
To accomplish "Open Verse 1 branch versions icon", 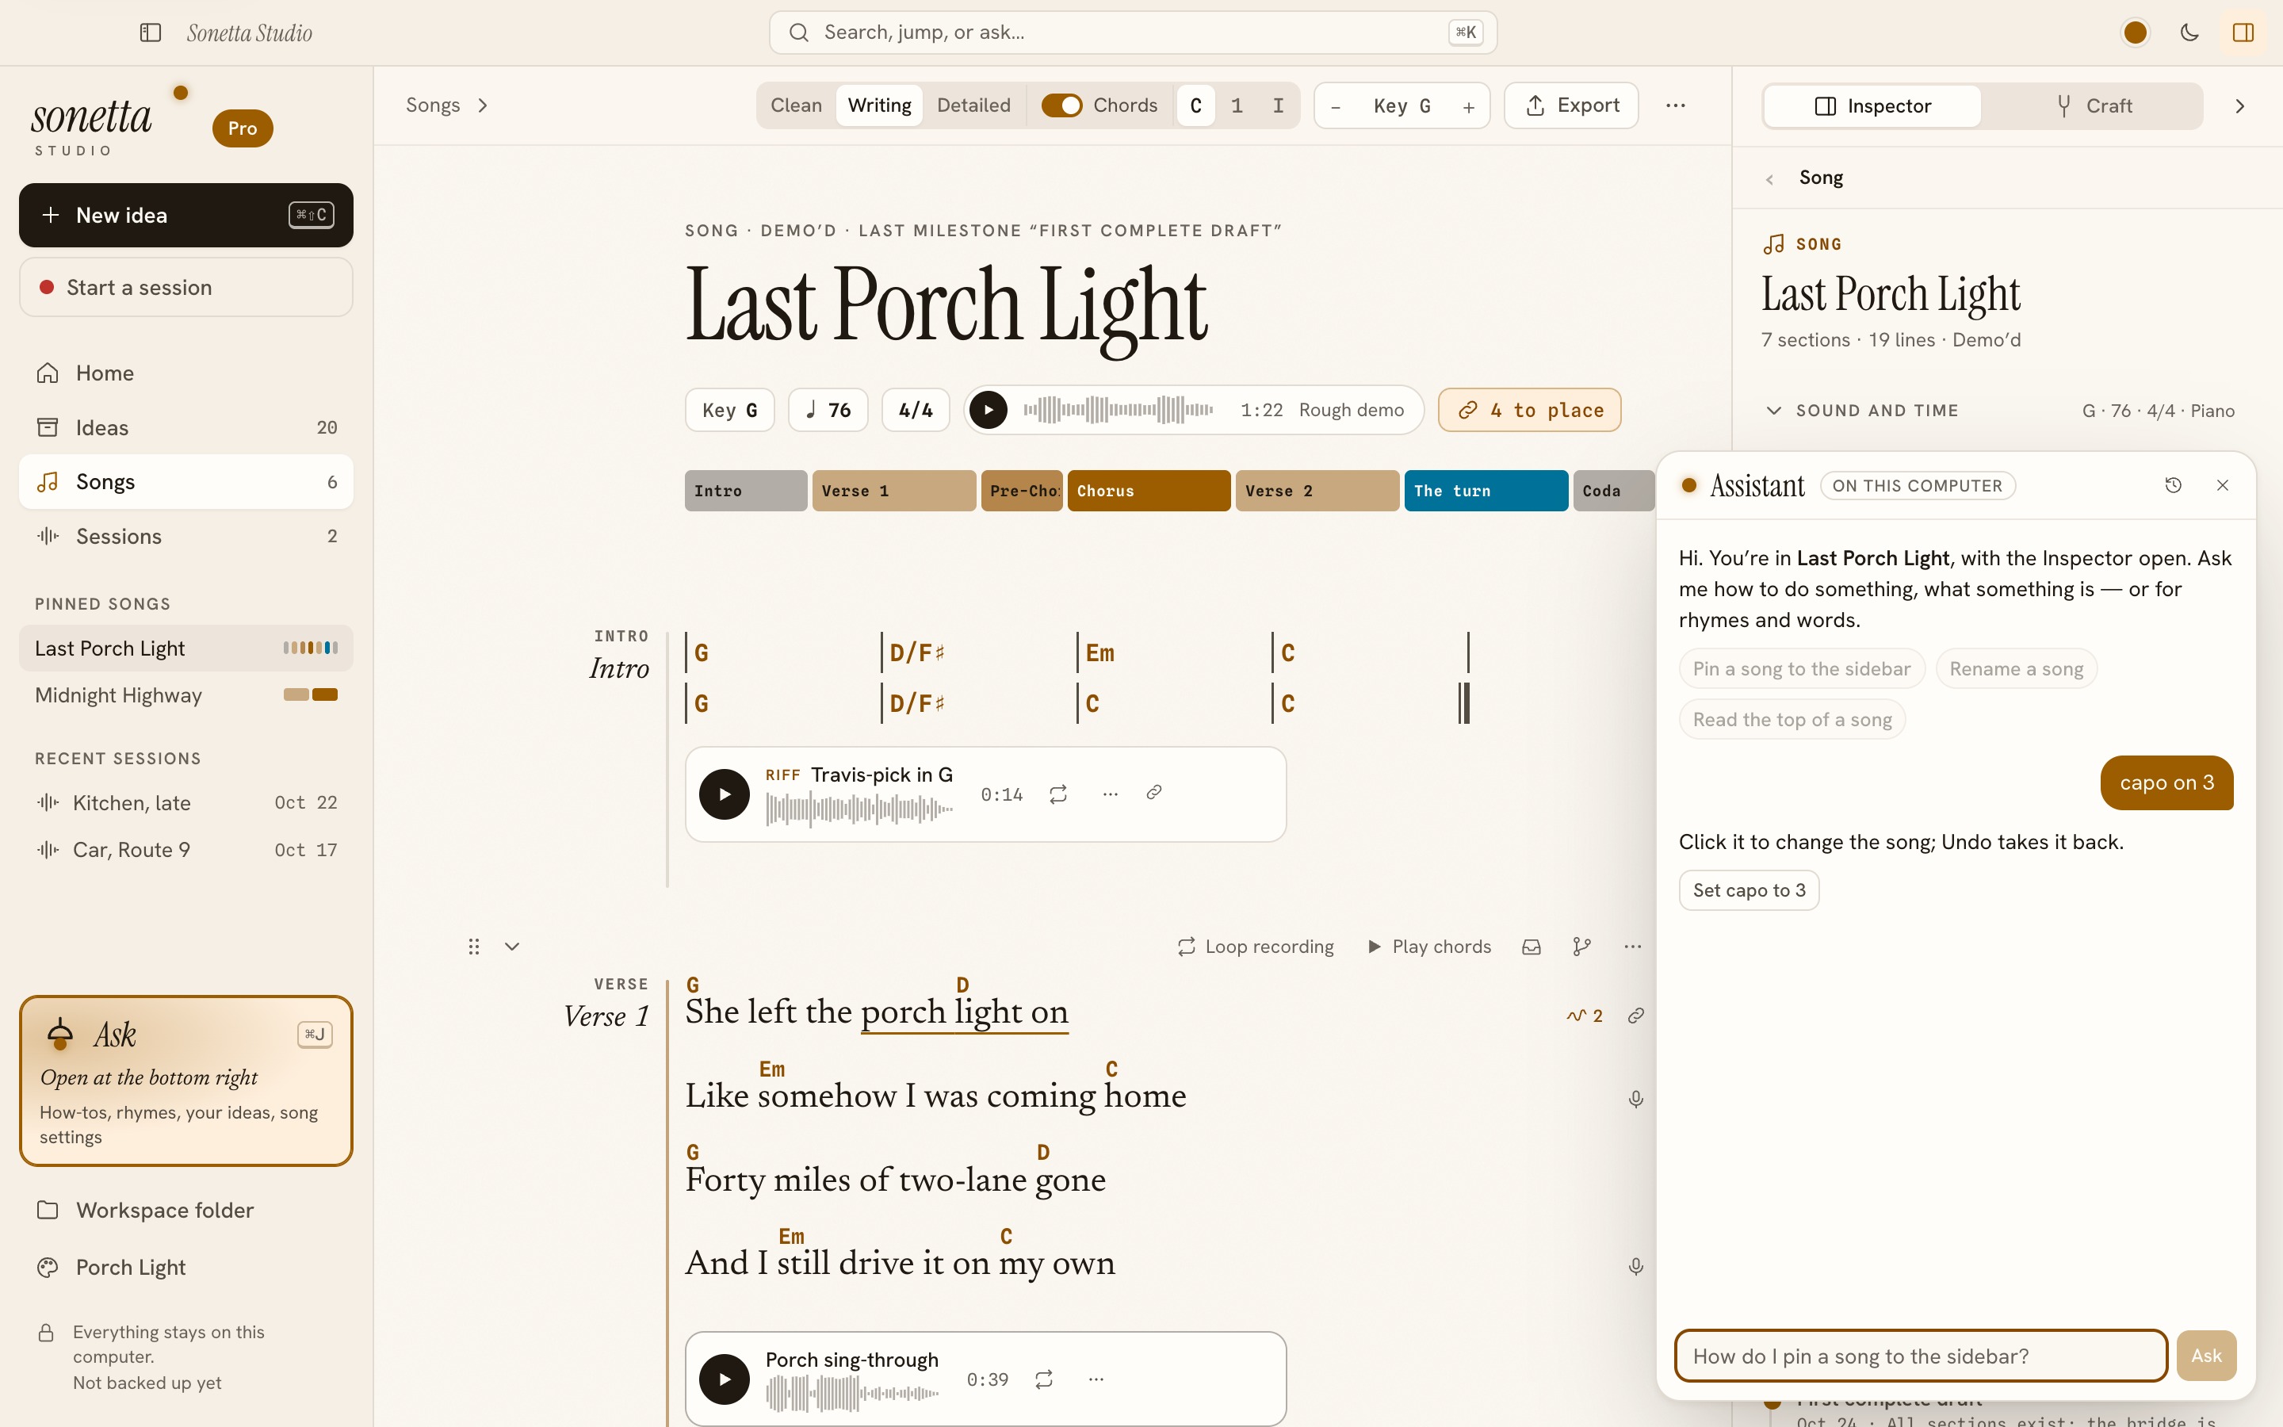I will (1582, 947).
